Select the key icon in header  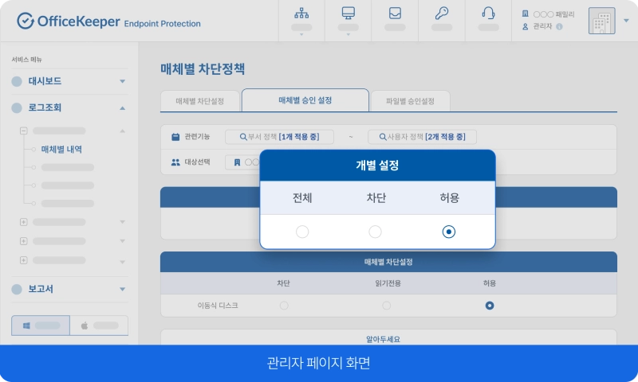[441, 14]
